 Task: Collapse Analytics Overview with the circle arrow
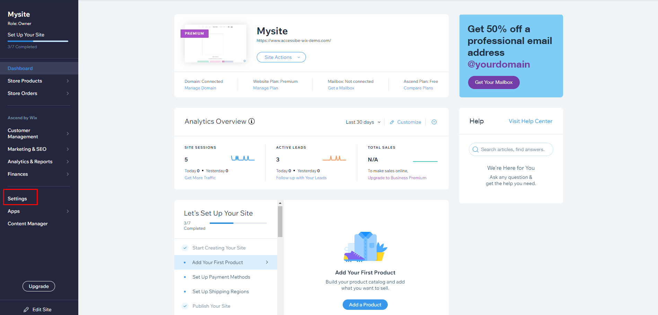[x=434, y=122]
